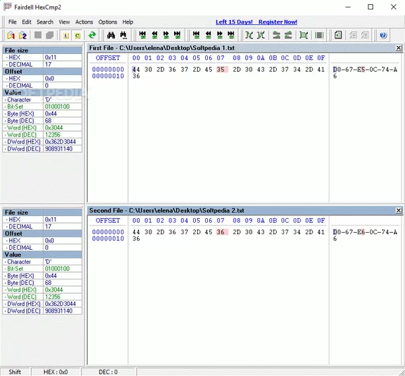Screen dimensions: 405x376
Task: Jump to last item in second navigation group
Action: (x=231, y=35)
